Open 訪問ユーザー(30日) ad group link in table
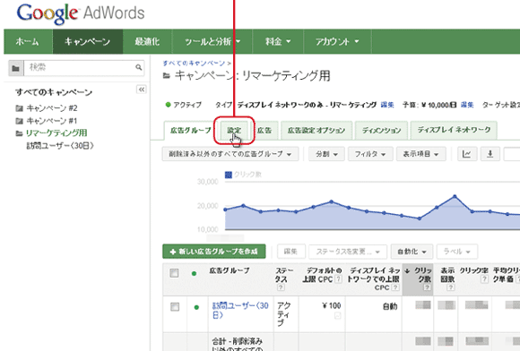 (240, 310)
